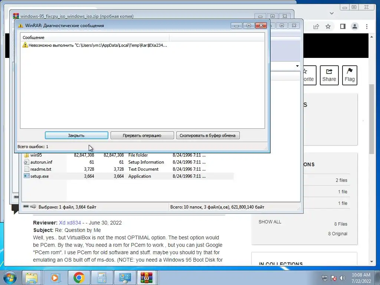Bookmark page with Chrome star icon
This screenshot has width=380, height=285.
coord(328,26)
